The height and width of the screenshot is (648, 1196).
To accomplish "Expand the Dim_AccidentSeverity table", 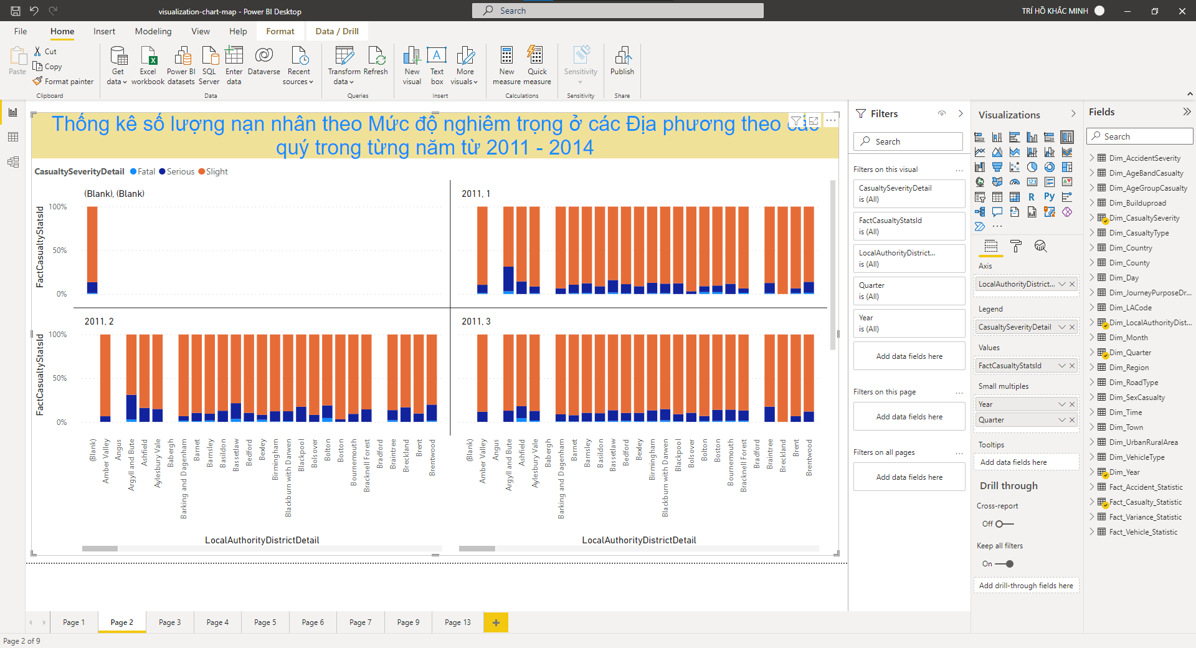I will [x=1092, y=158].
